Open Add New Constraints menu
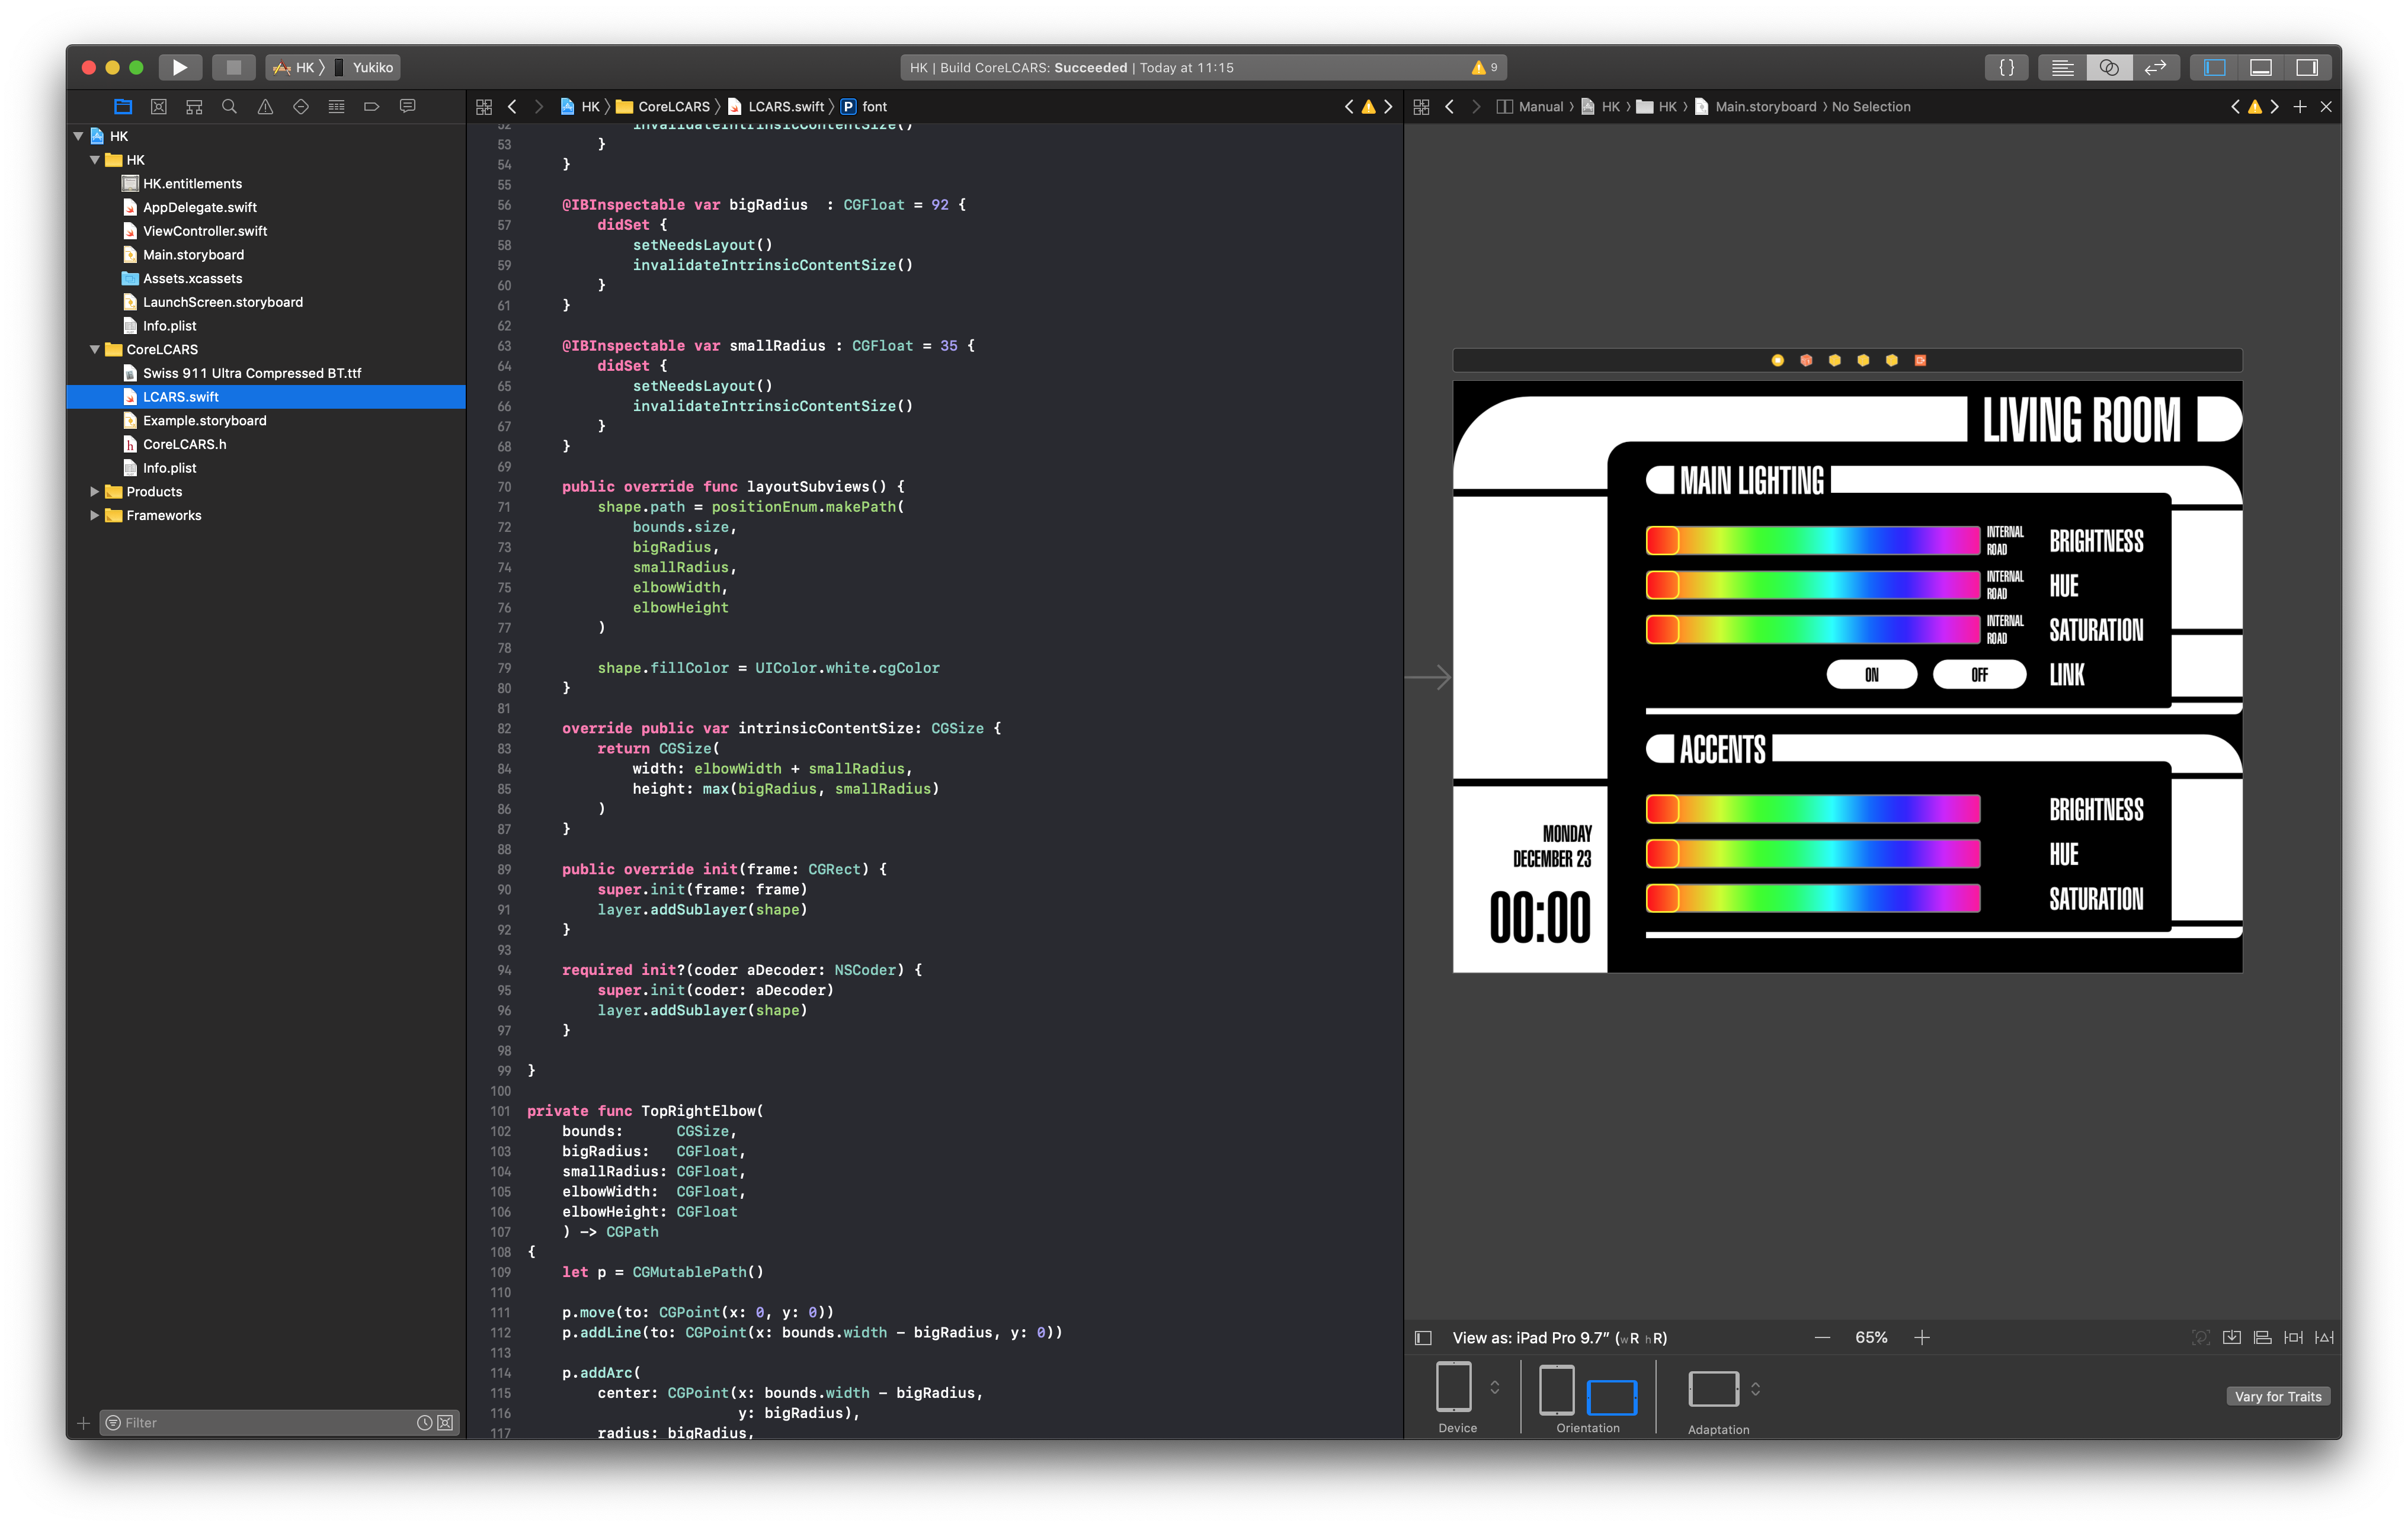The image size is (2408, 1527). 2293,1337
